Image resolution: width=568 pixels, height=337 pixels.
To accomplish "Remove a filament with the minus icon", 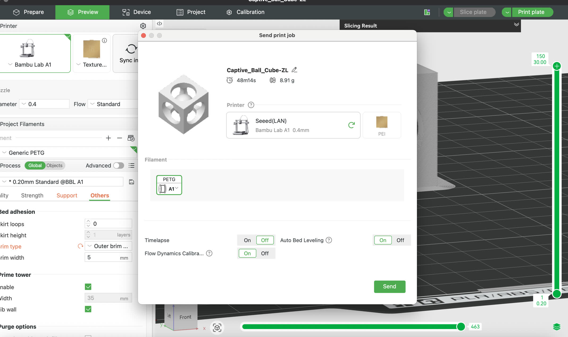I will pyautogui.click(x=119, y=138).
